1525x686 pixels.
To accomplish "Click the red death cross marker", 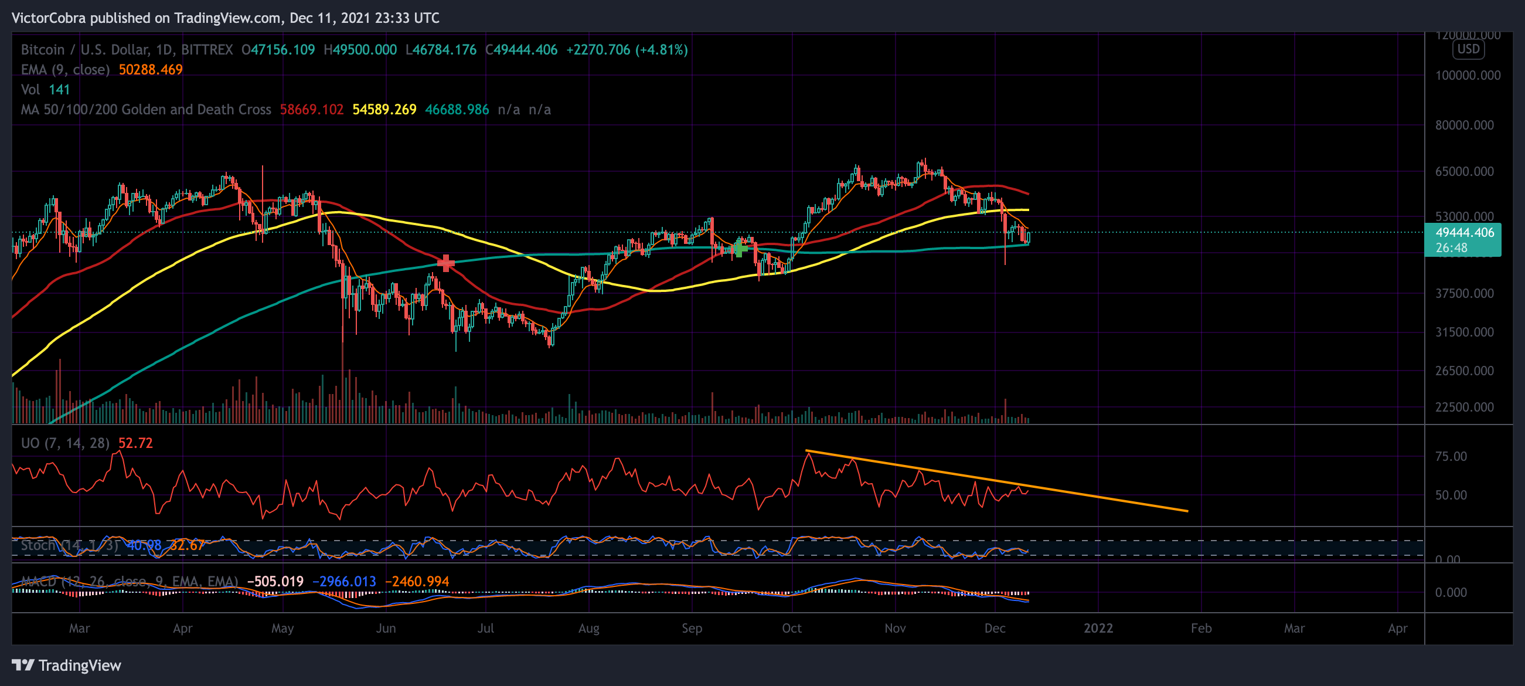I will (446, 263).
